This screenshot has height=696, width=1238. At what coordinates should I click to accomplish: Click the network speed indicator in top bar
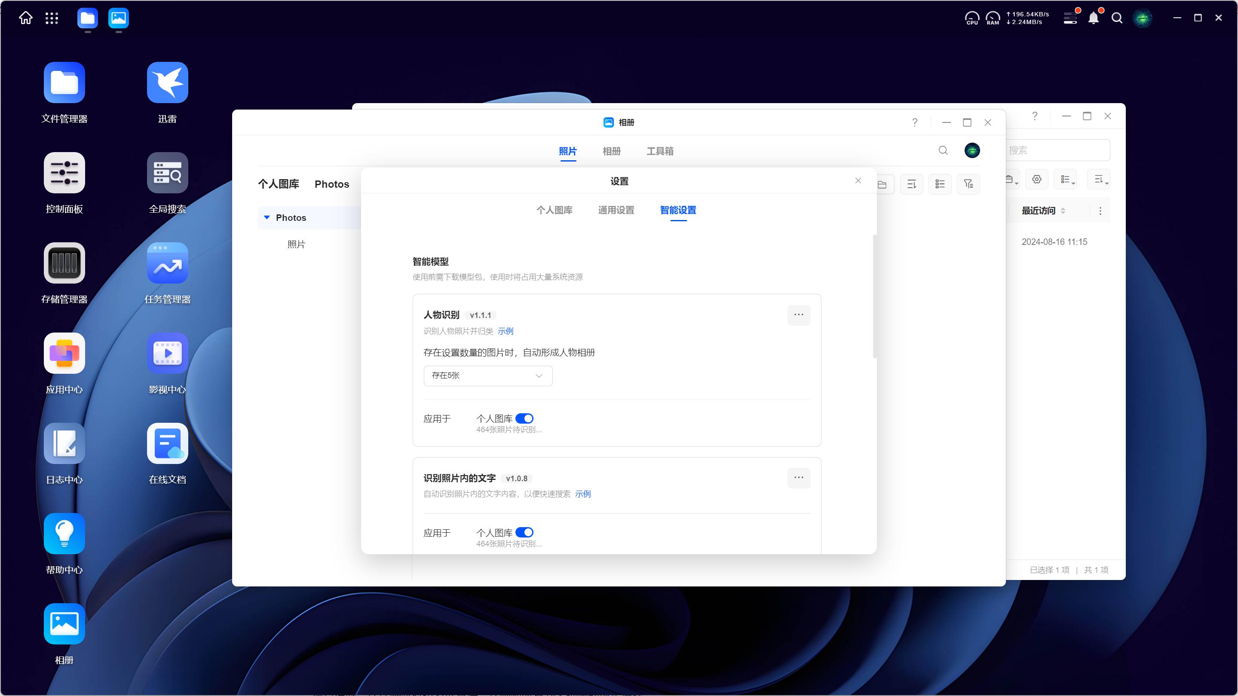(x=1027, y=18)
